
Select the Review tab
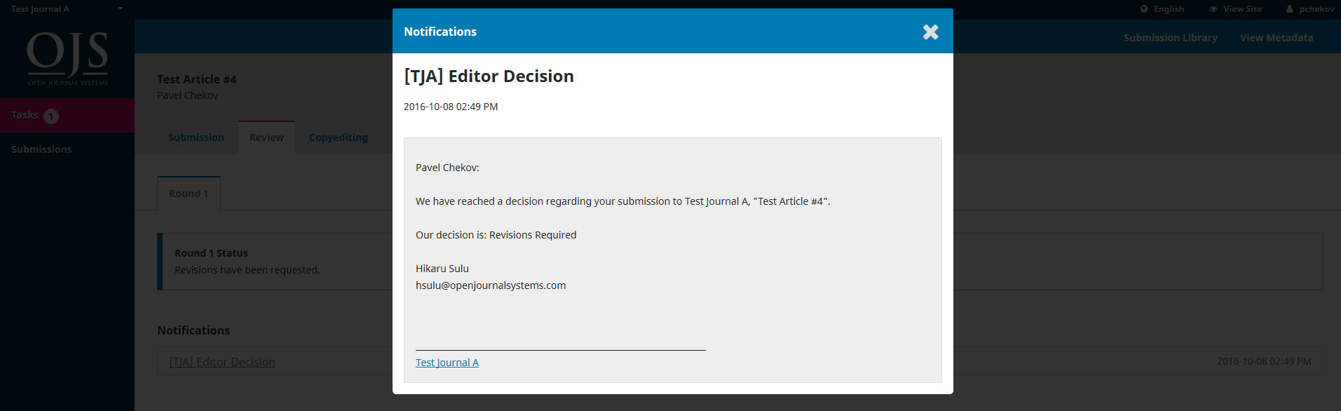click(266, 137)
